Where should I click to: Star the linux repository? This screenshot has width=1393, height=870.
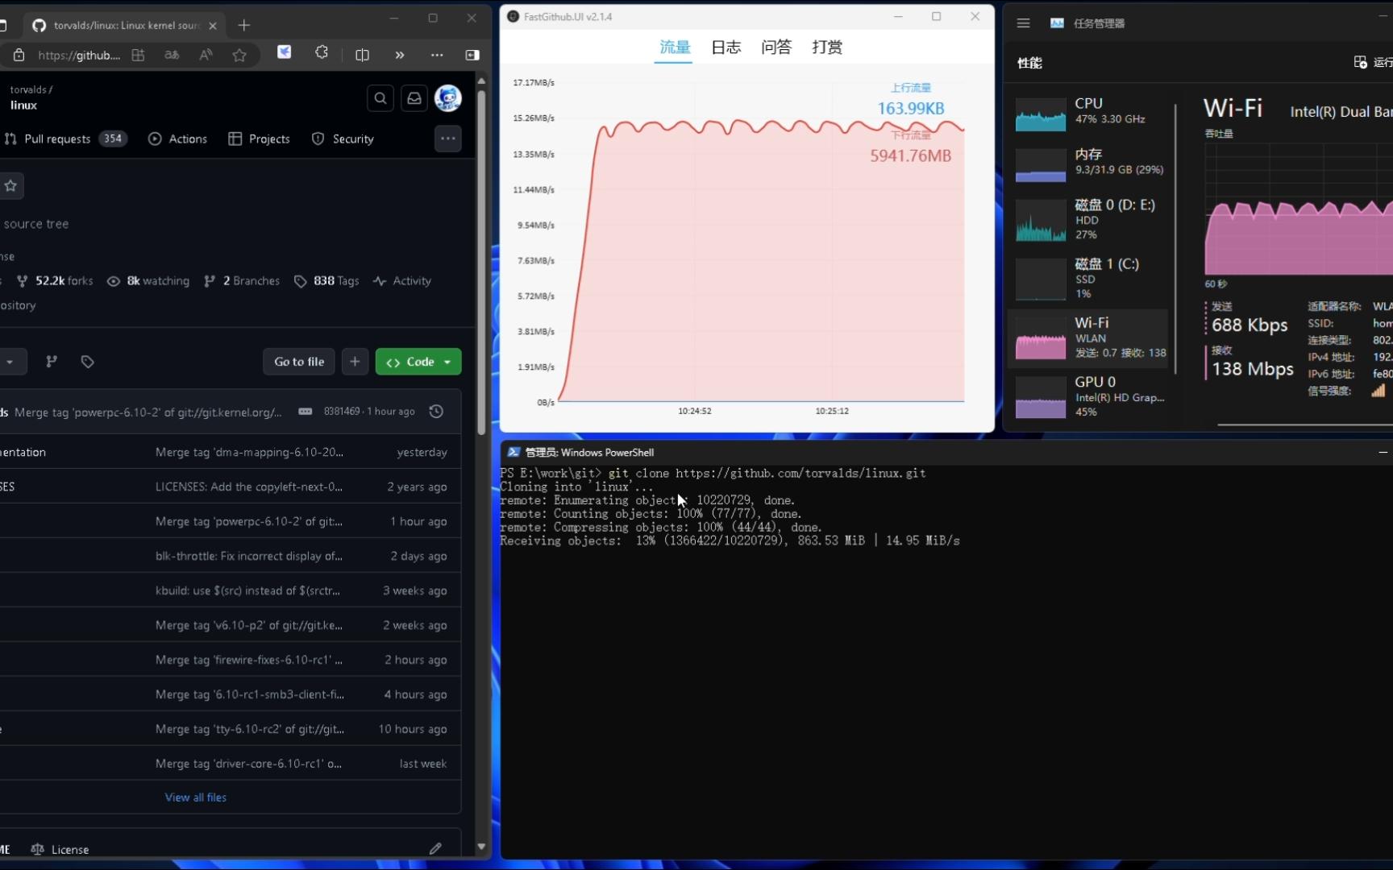click(11, 186)
